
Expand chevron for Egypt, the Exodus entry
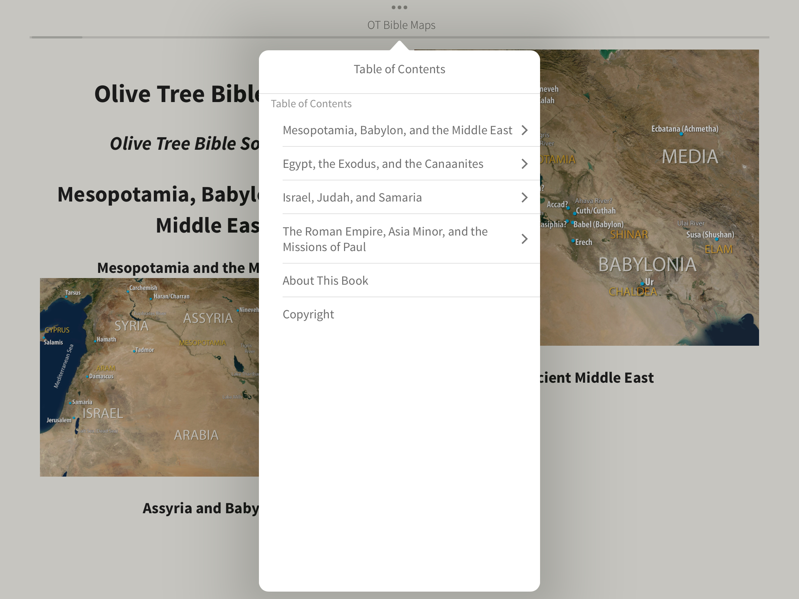coord(524,164)
